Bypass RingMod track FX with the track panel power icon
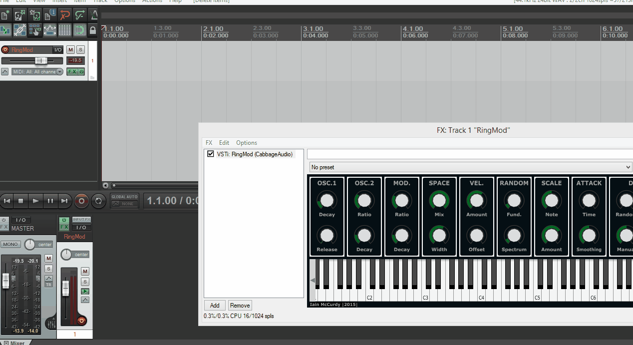The width and height of the screenshot is (633, 345). point(81,72)
